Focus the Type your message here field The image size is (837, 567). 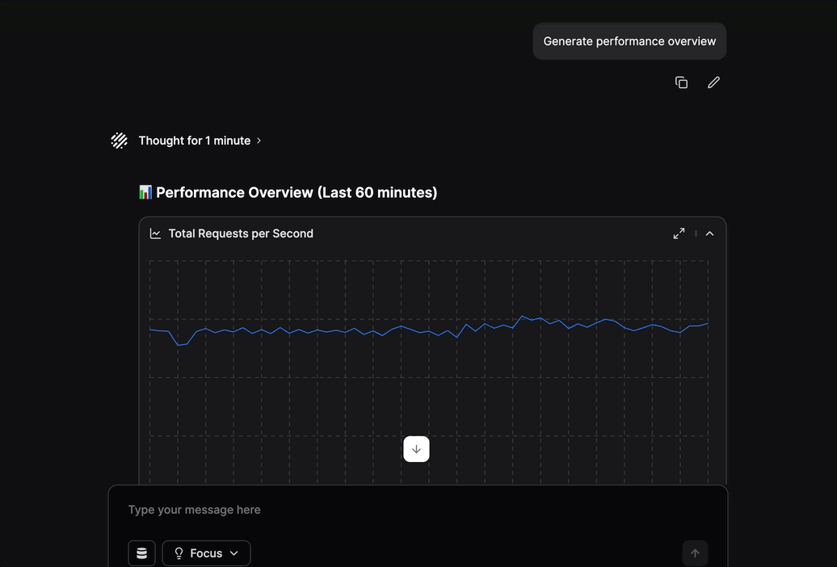[x=418, y=510]
